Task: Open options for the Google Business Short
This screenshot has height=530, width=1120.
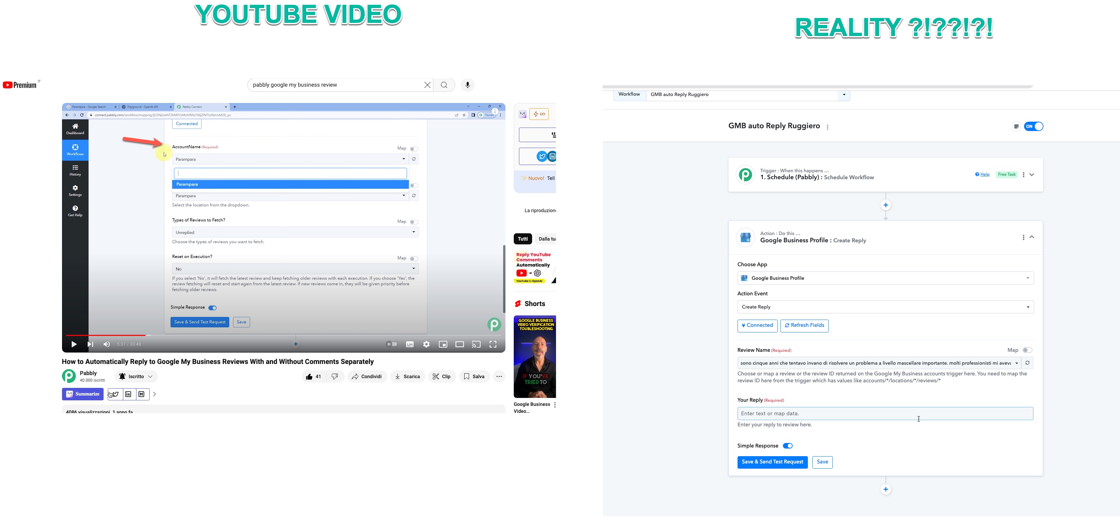Action: click(x=555, y=405)
